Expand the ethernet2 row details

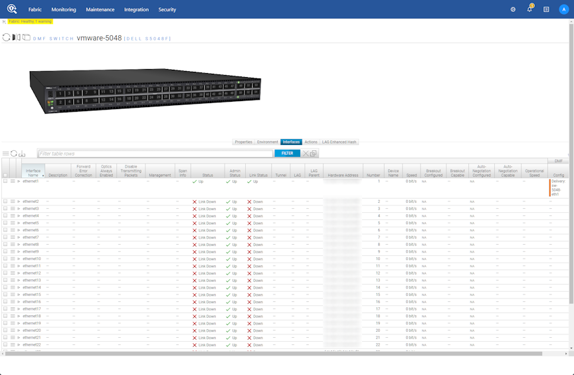point(19,201)
